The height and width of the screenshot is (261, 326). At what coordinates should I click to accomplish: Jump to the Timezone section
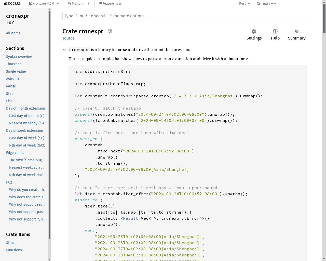(x=14, y=64)
